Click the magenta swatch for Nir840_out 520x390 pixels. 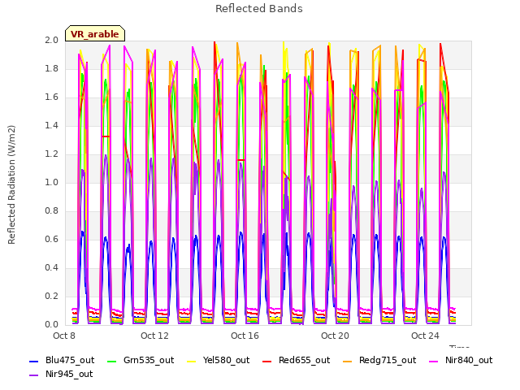(433, 361)
